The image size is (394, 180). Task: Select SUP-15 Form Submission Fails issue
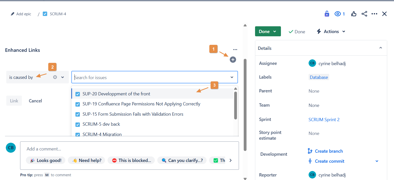tap(133, 114)
